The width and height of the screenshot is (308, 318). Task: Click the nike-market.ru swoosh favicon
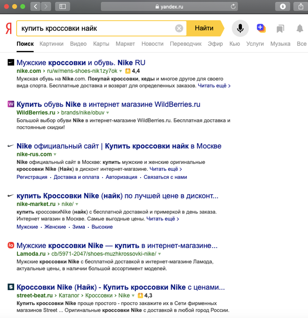[11, 196]
